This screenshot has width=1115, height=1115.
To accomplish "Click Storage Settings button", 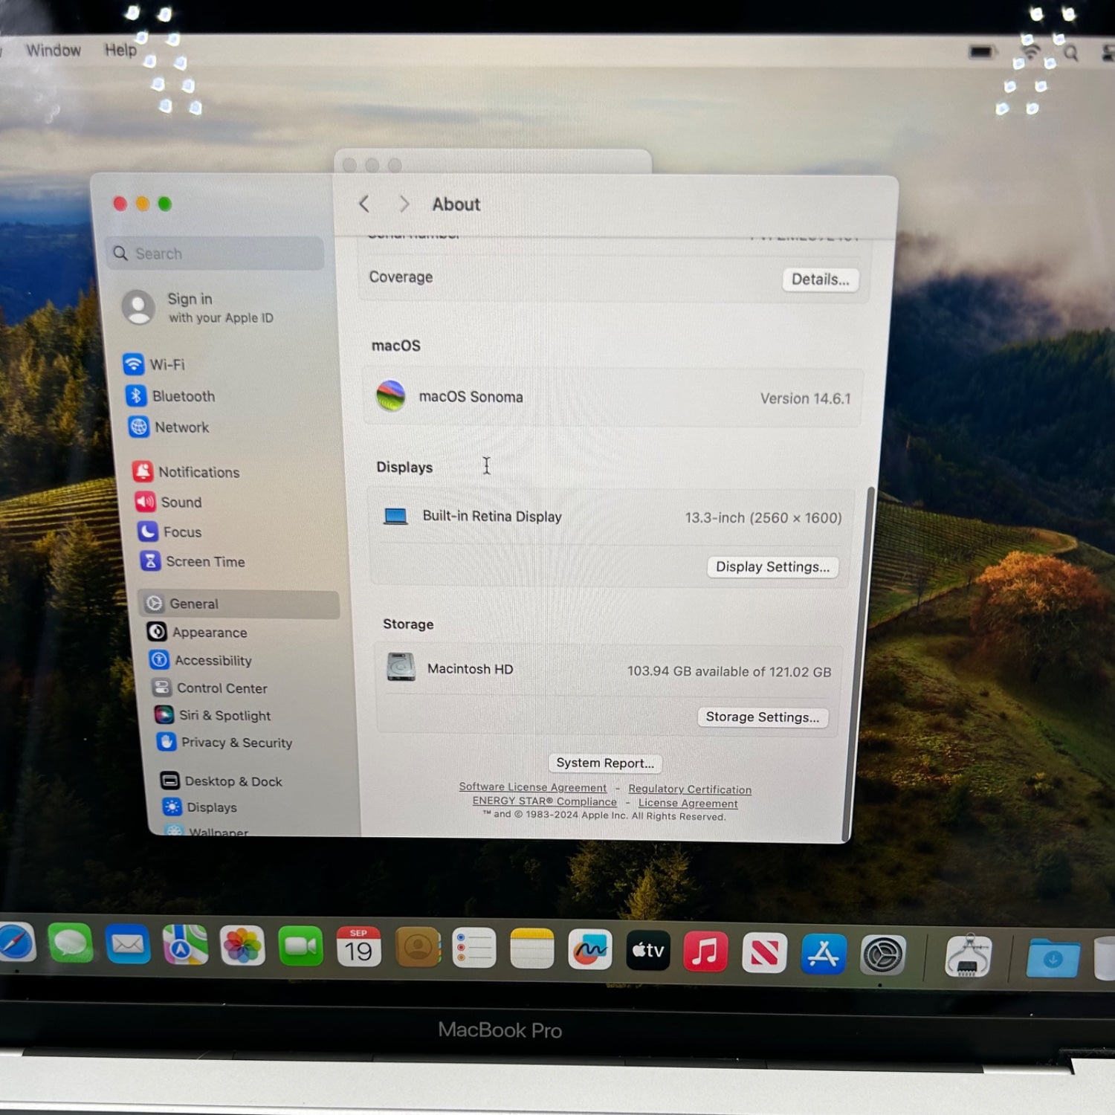I will [762, 717].
